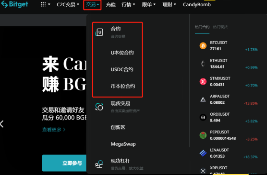Click BTCUSDT pair name
Screen dimensions: 267x175
tap(218, 43)
